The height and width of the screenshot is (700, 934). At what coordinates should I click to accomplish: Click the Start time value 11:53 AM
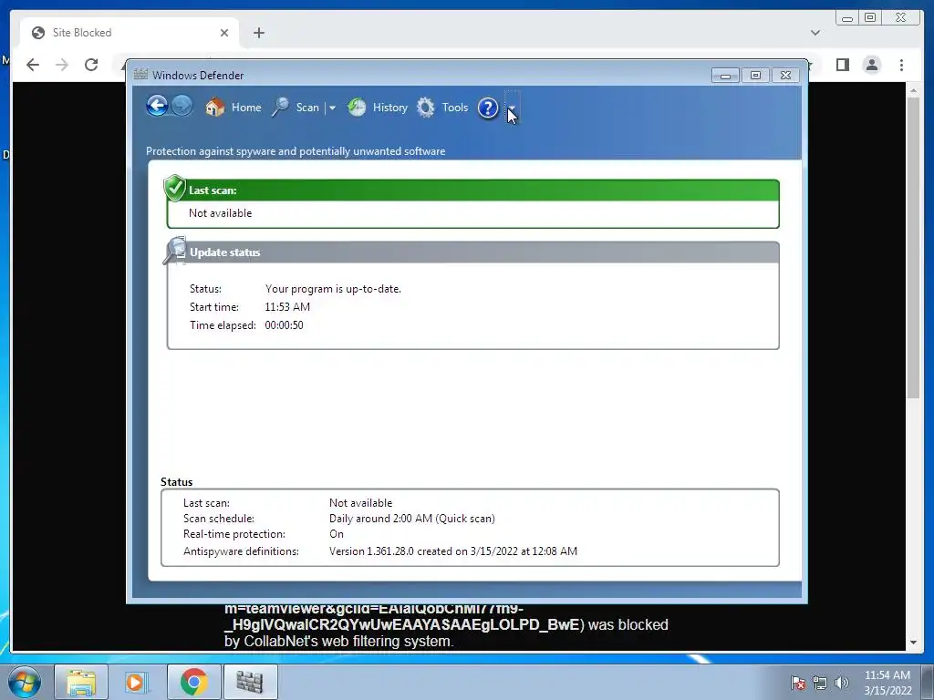tap(287, 307)
